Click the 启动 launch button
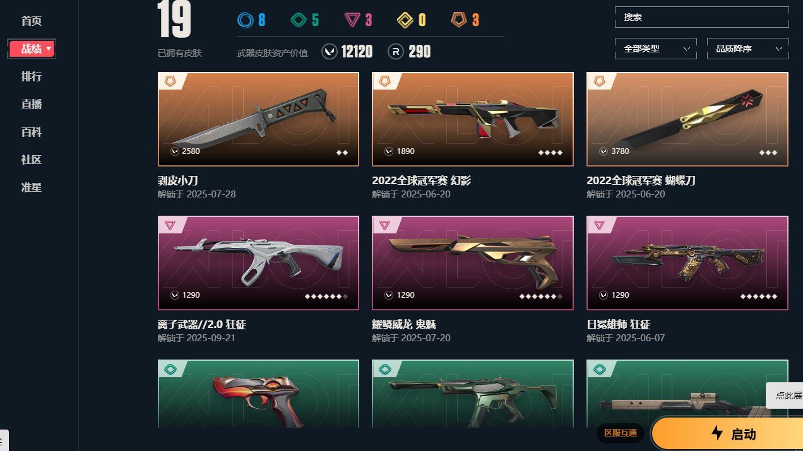Viewport: 803px width, 451px height. click(x=727, y=434)
